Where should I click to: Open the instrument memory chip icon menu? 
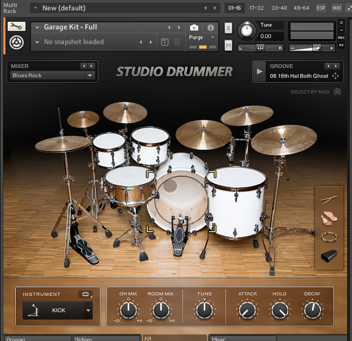pyautogui.click(x=85, y=294)
